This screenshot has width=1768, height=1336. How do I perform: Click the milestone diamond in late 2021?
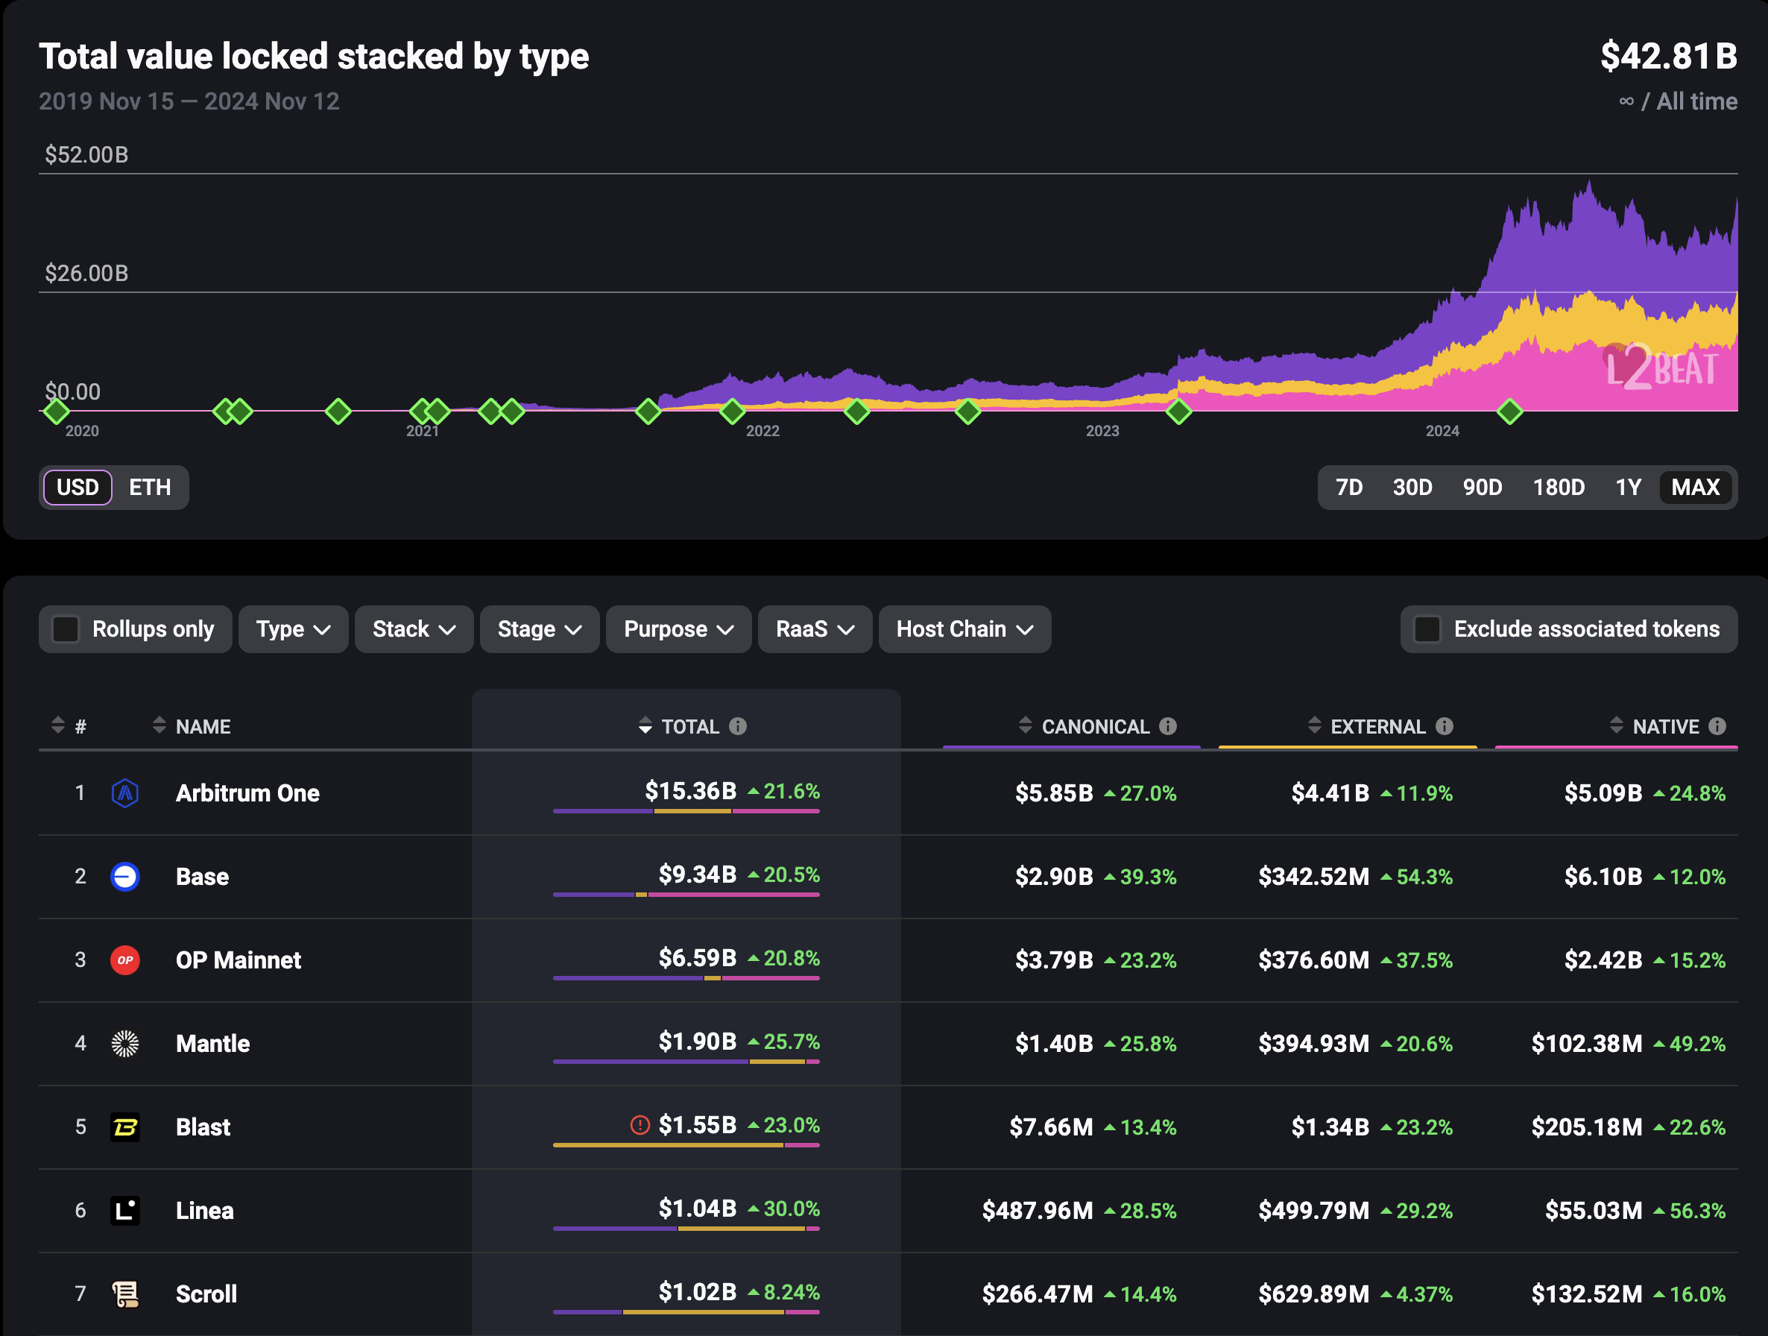click(x=732, y=412)
